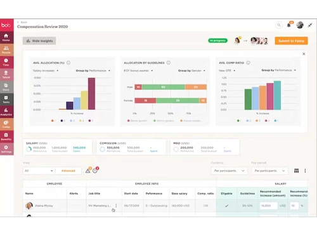Sort by the Name column header
This screenshot has width=317, height=238.
click(x=29, y=194)
